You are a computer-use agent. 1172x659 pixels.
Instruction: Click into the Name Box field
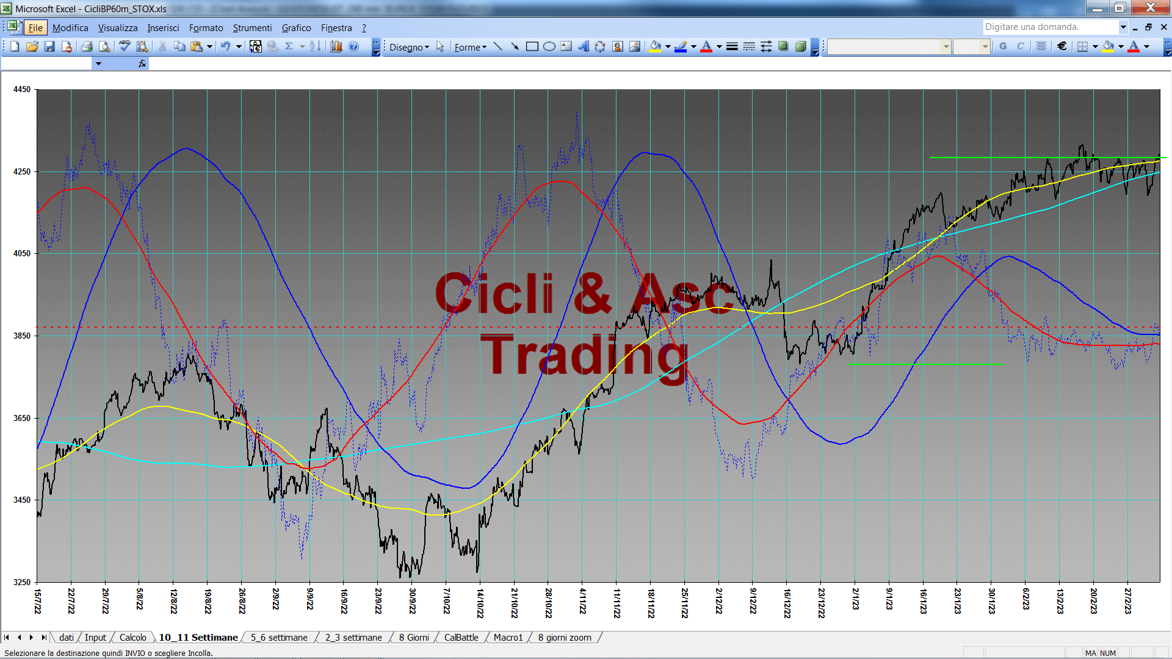46,63
